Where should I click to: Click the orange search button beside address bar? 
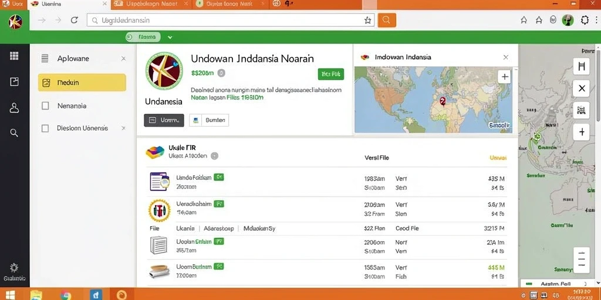pos(387,21)
